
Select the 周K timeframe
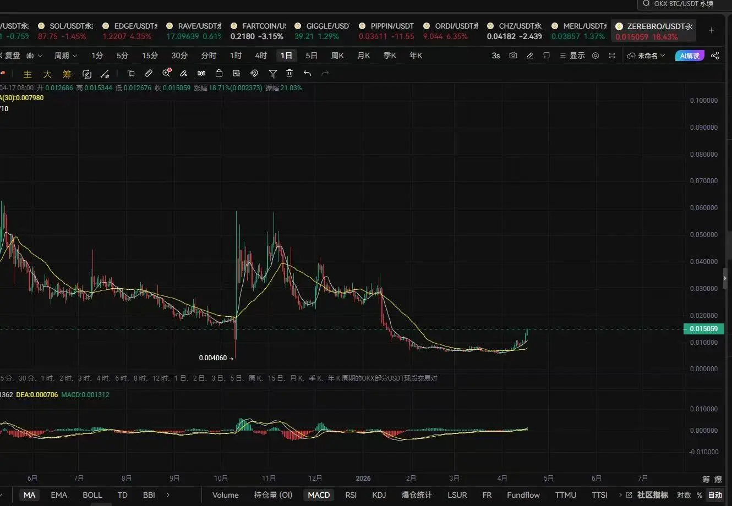337,56
